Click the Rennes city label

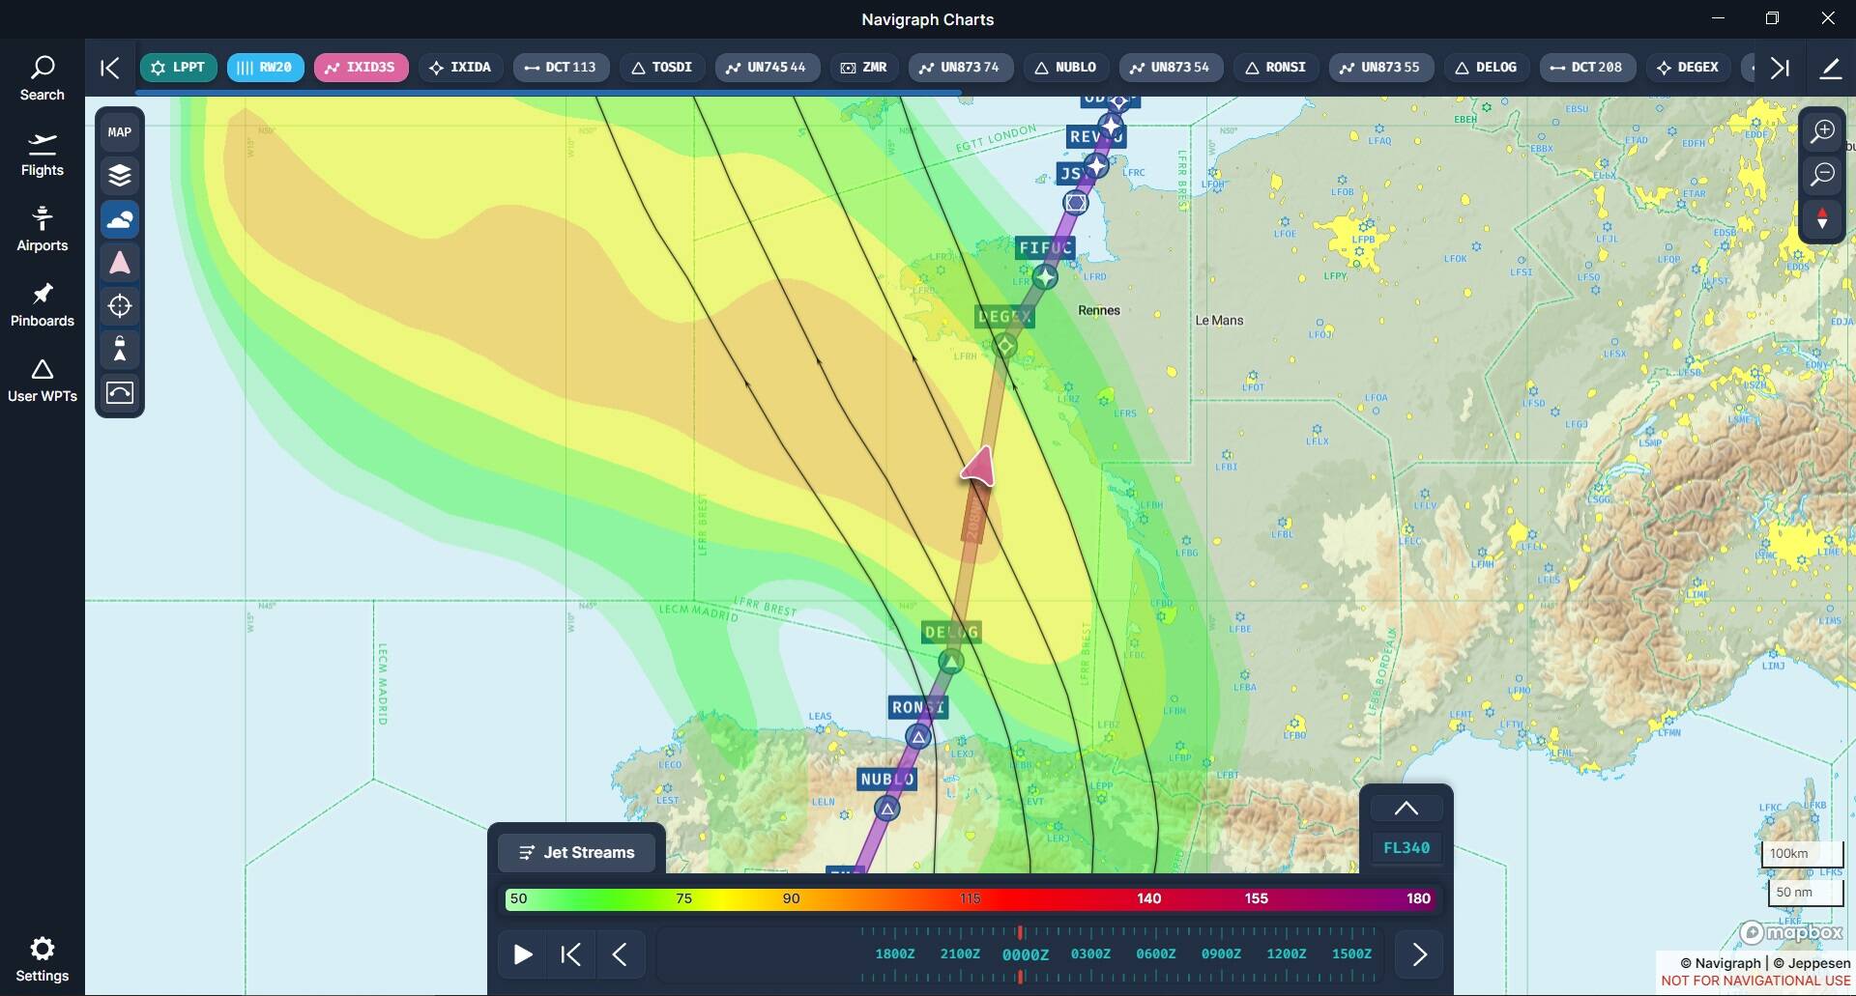point(1099,310)
